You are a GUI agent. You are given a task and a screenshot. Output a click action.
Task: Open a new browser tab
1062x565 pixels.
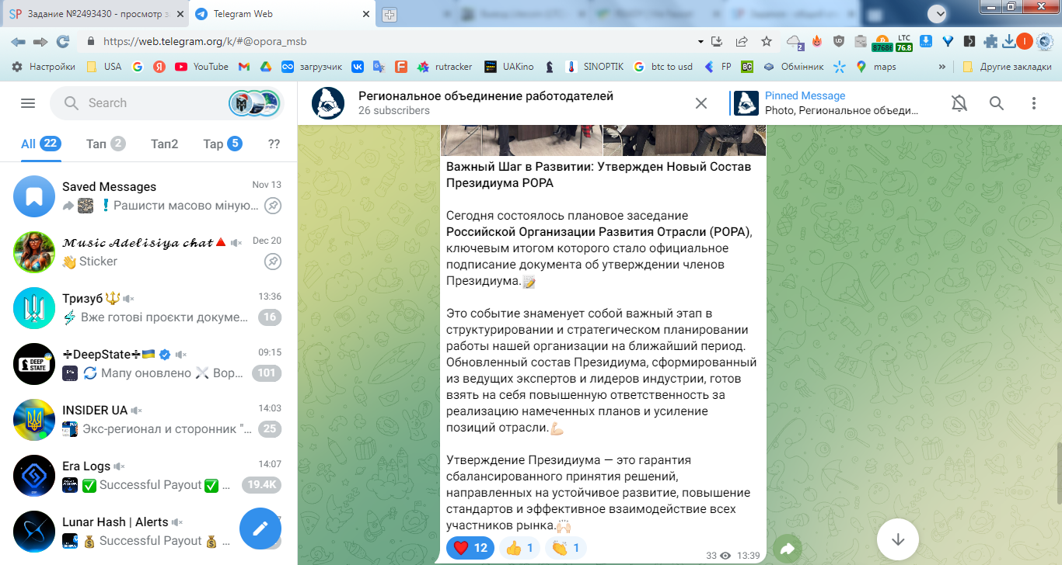390,14
